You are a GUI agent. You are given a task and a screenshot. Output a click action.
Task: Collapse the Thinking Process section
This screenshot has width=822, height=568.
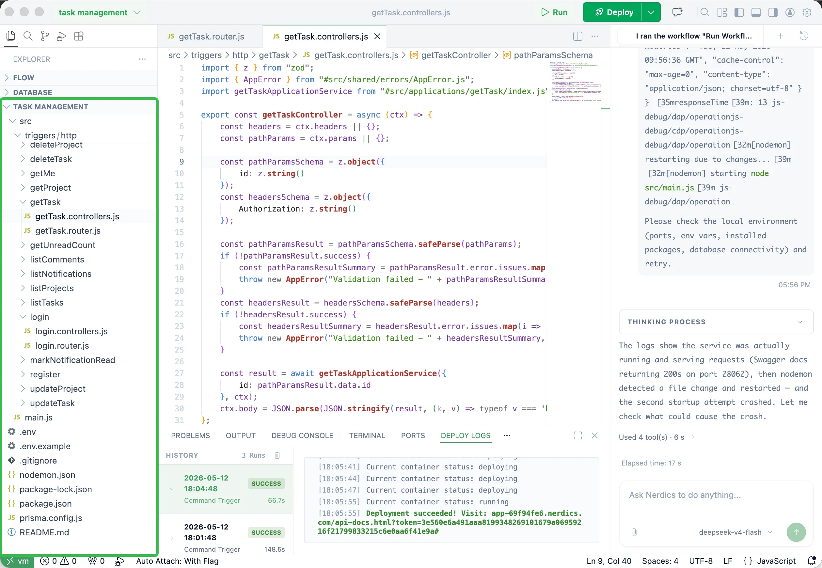[716, 322]
